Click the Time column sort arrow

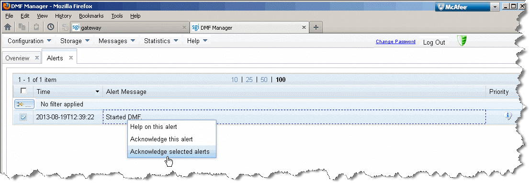coord(97,91)
